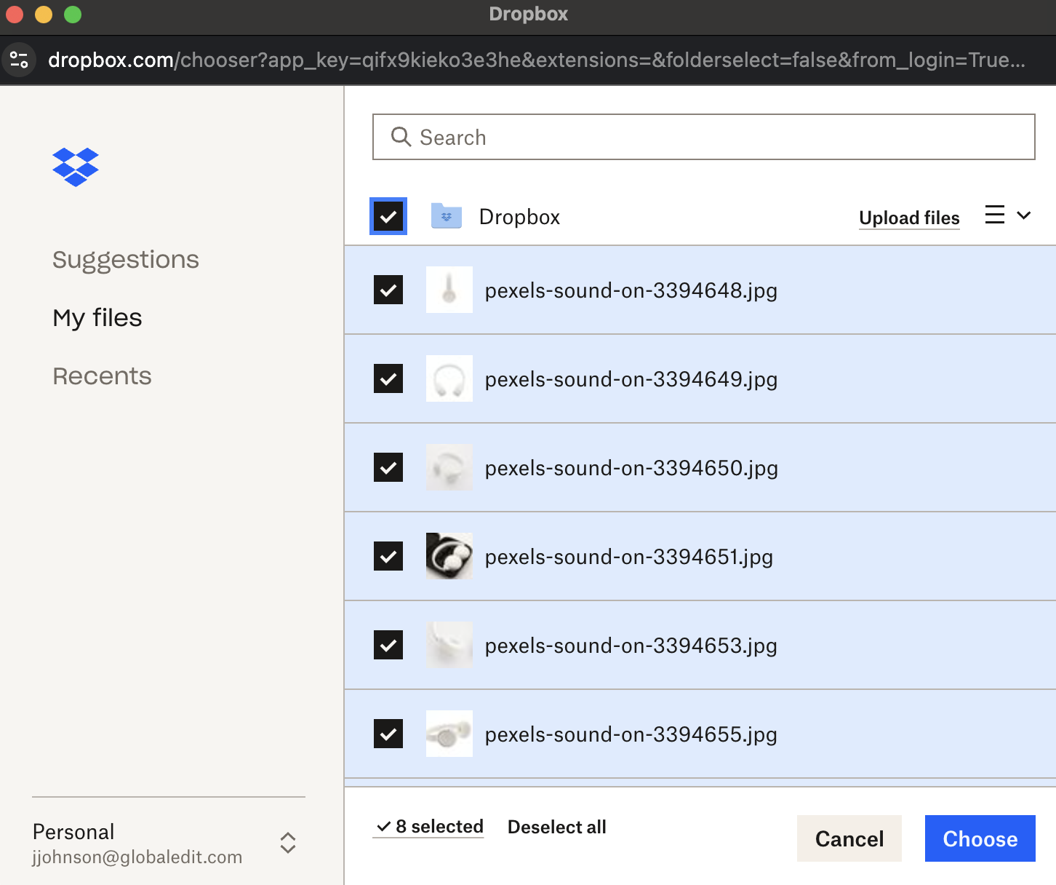Go to Suggestions in the sidebar
Viewport: 1056px width, 885px height.
[126, 260]
